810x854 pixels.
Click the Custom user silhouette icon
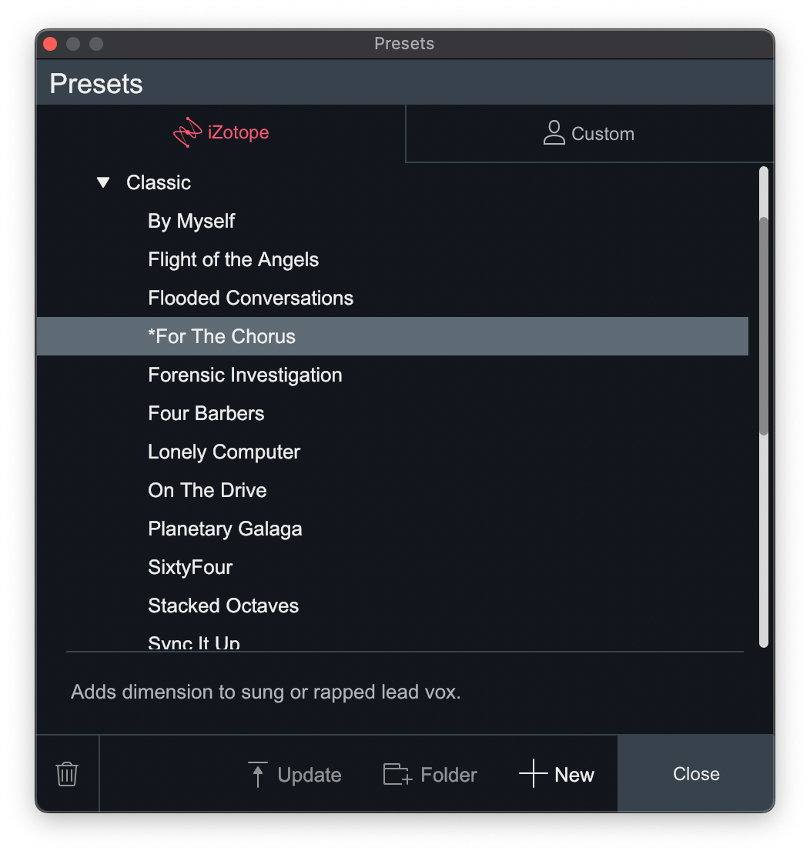click(x=554, y=133)
